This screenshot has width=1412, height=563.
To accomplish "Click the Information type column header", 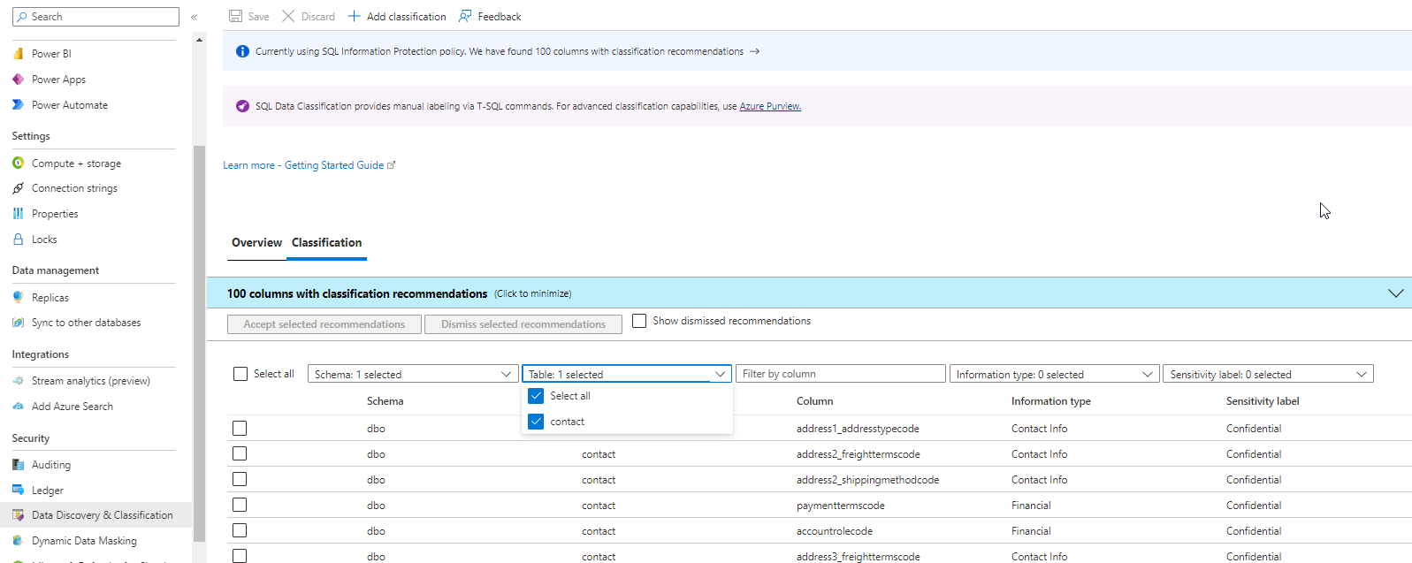I will (1051, 401).
